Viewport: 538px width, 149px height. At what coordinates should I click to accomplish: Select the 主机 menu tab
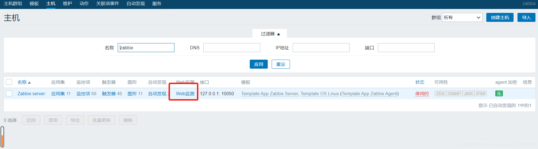click(51, 4)
